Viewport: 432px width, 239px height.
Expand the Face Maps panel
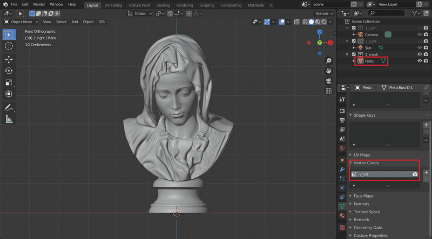[x=363, y=196]
